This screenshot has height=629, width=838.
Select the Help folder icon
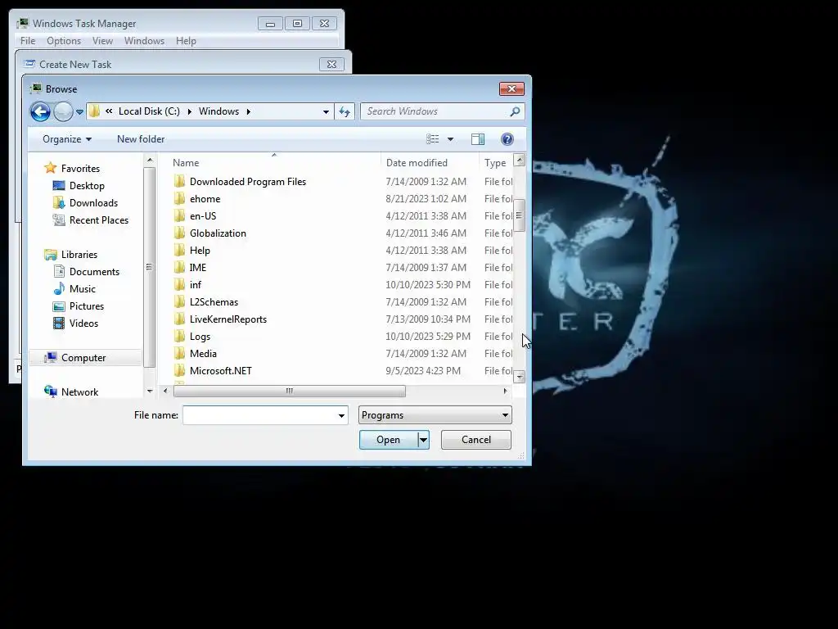coord(179,251)
